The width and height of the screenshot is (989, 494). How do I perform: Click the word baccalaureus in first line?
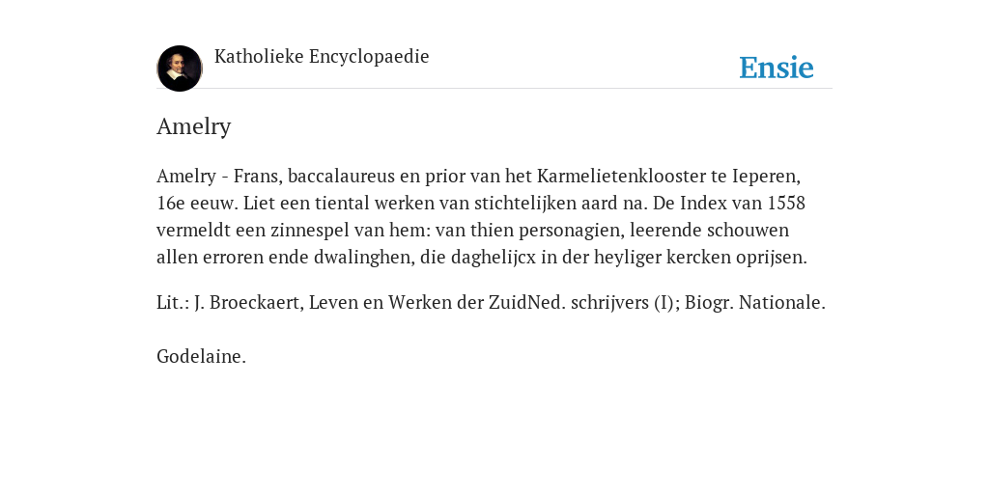click(x=341, y=176)
